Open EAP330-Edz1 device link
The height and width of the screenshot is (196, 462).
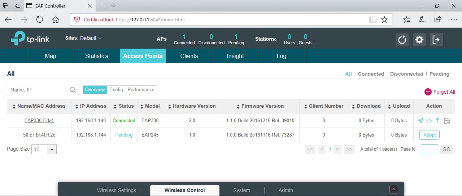point(39,121)
